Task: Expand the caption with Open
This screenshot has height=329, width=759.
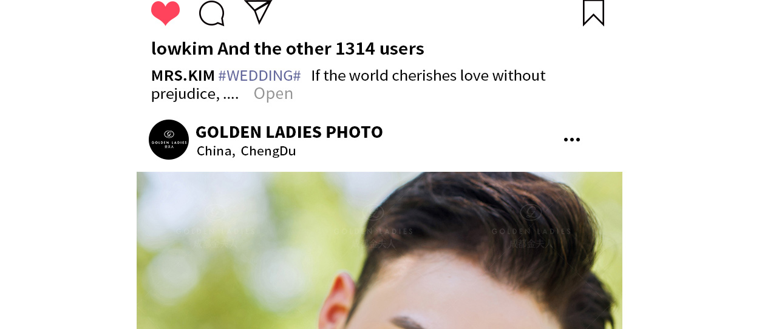Action: pyautogui.click(x=273, y=93)
